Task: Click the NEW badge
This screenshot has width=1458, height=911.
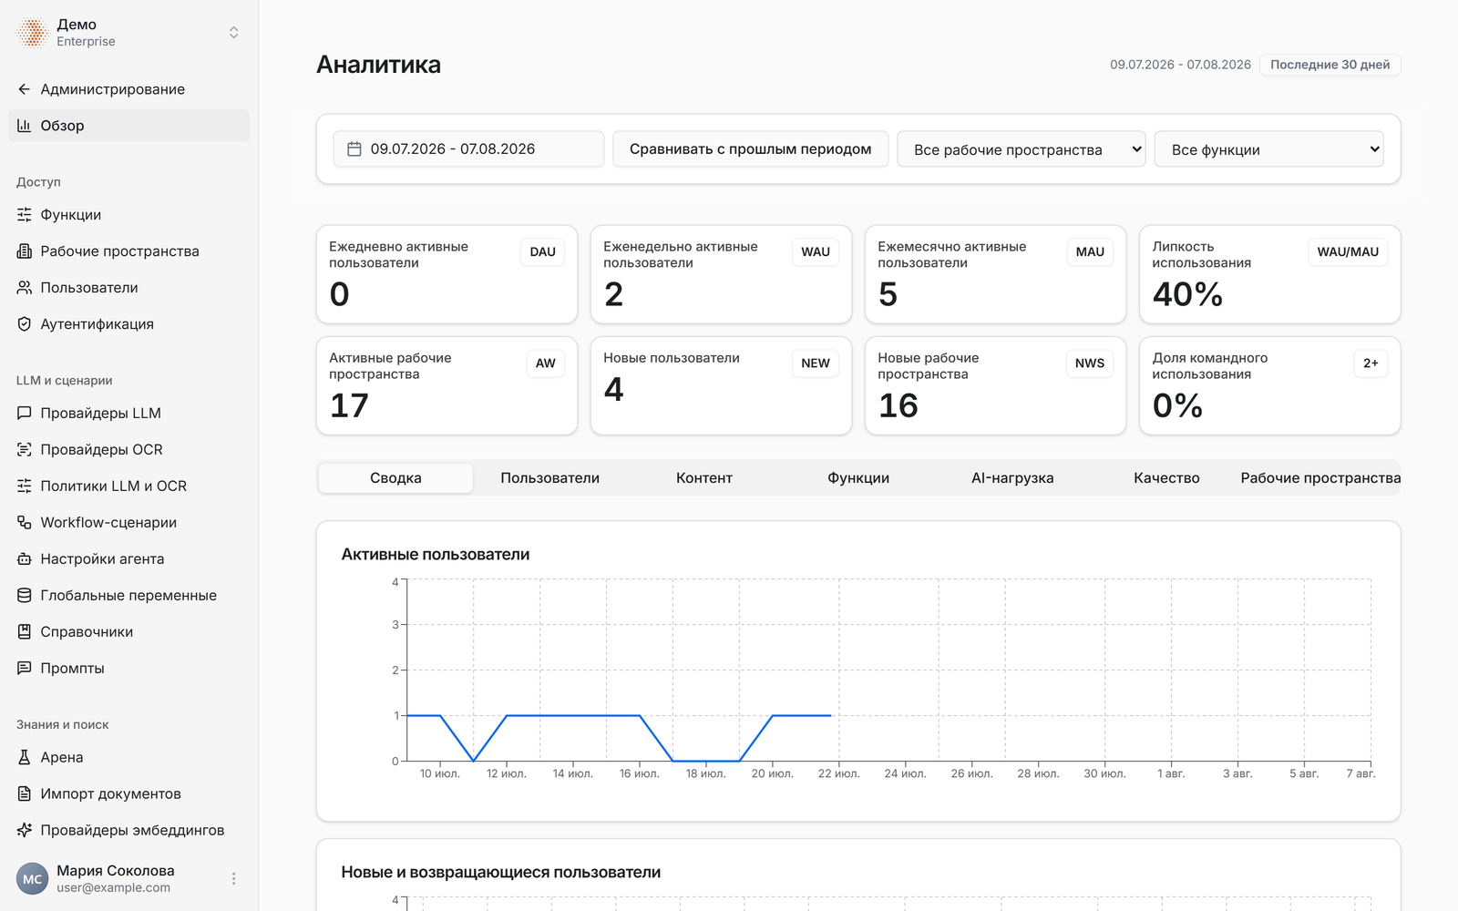Action: point(816,363)
